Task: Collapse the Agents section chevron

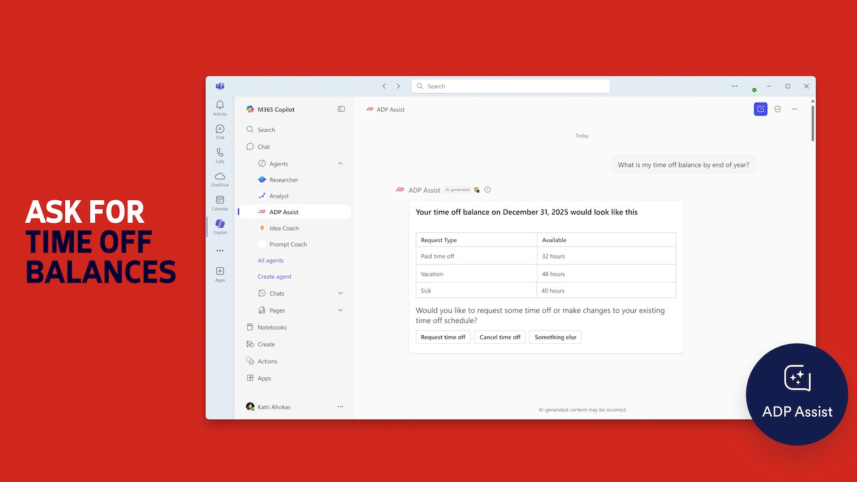Action: 341,164
